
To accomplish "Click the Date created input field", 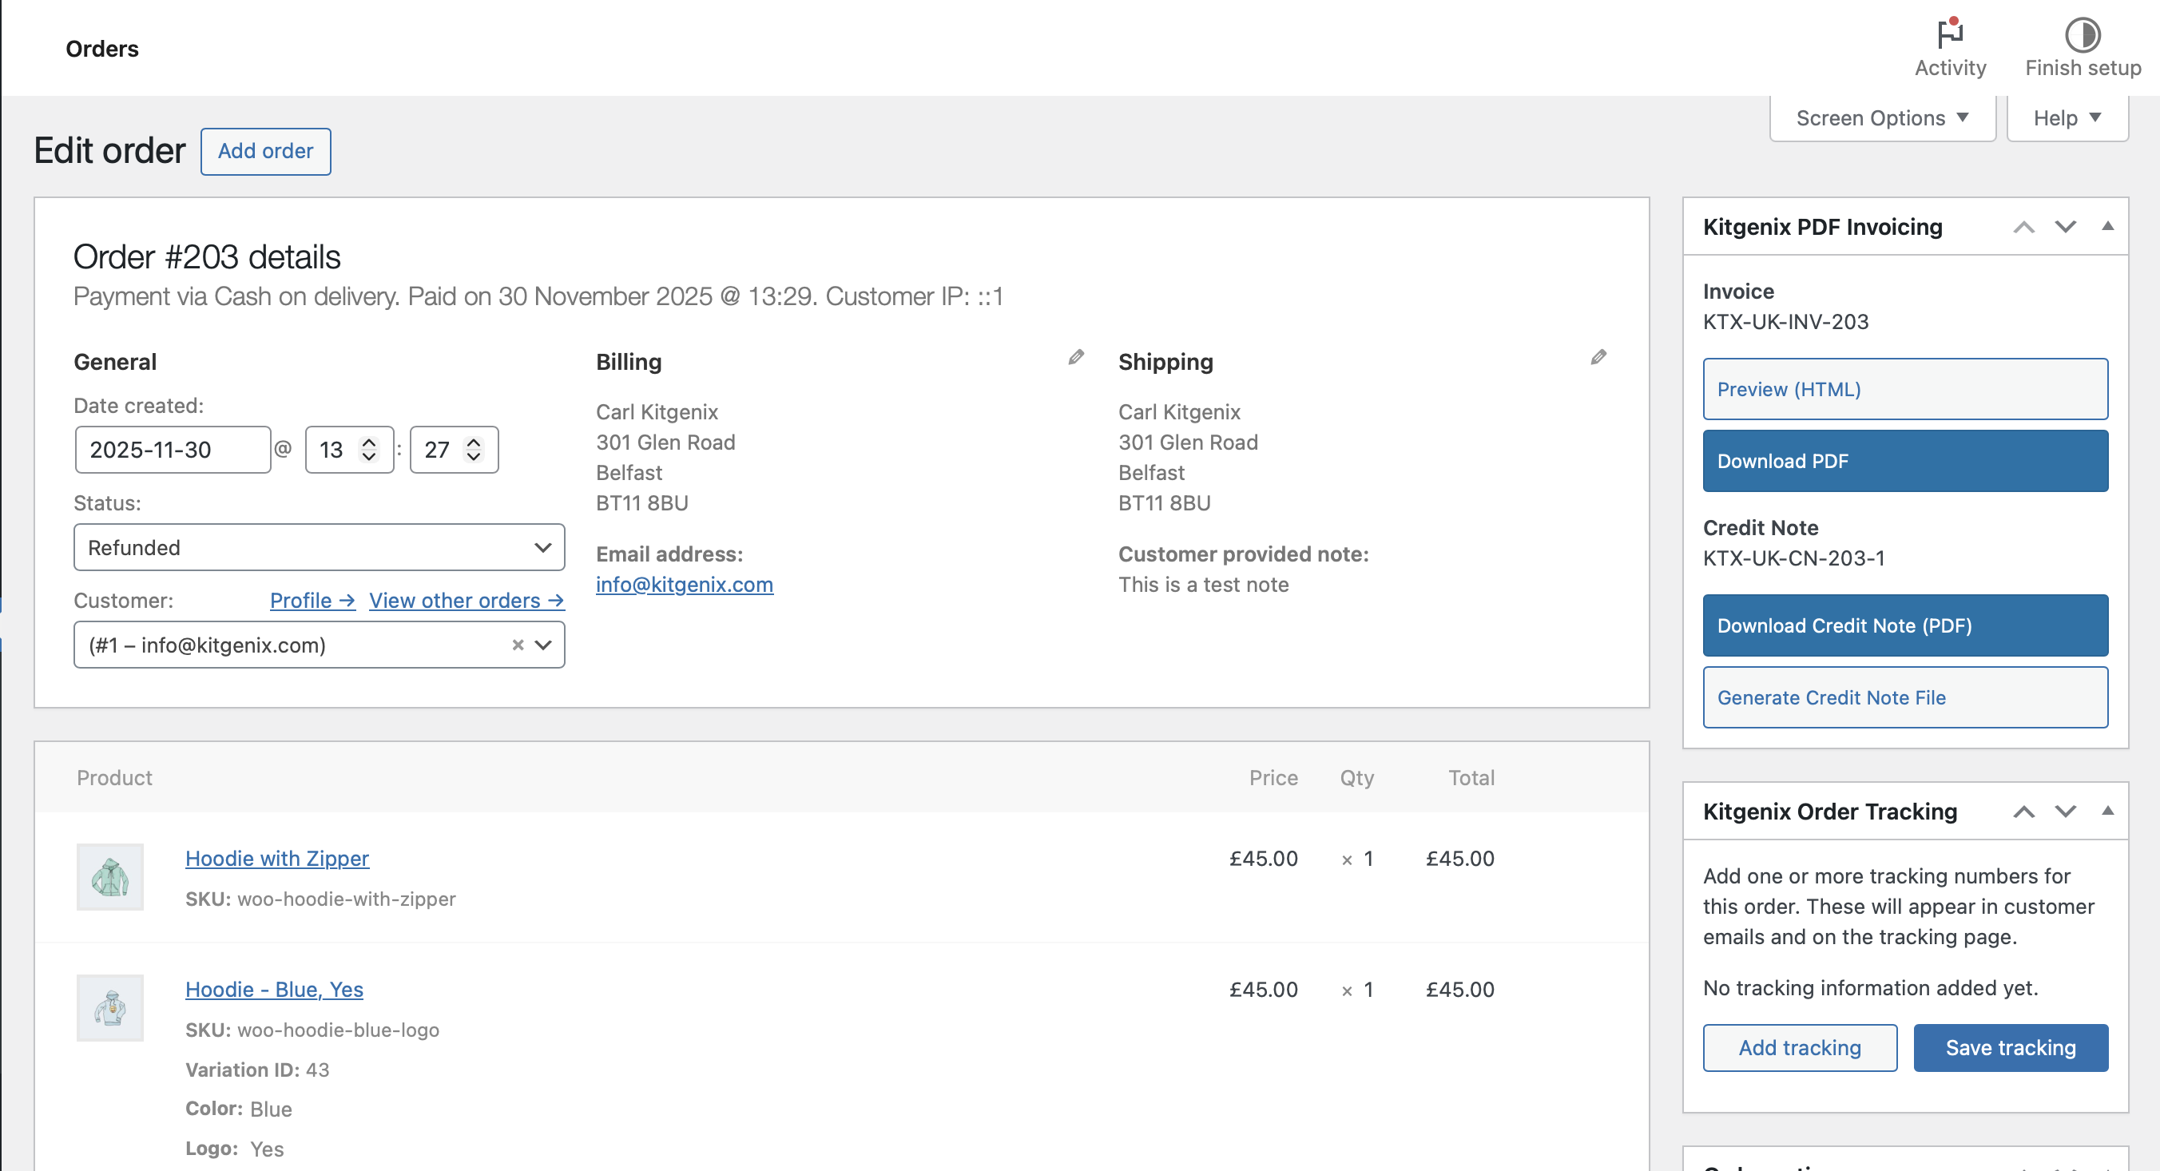I will click(x=172, y=449).
